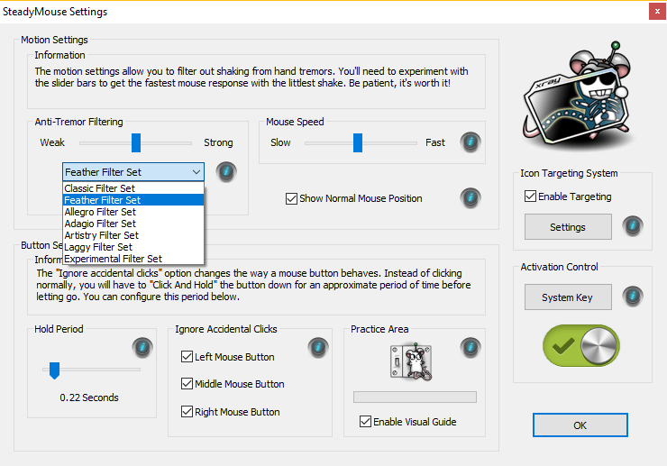Image resolution: width=667 pixels, height=466 pixels.
Task: Click the Anti-Tremor Filtering slider handle
Action: (136, 142)
